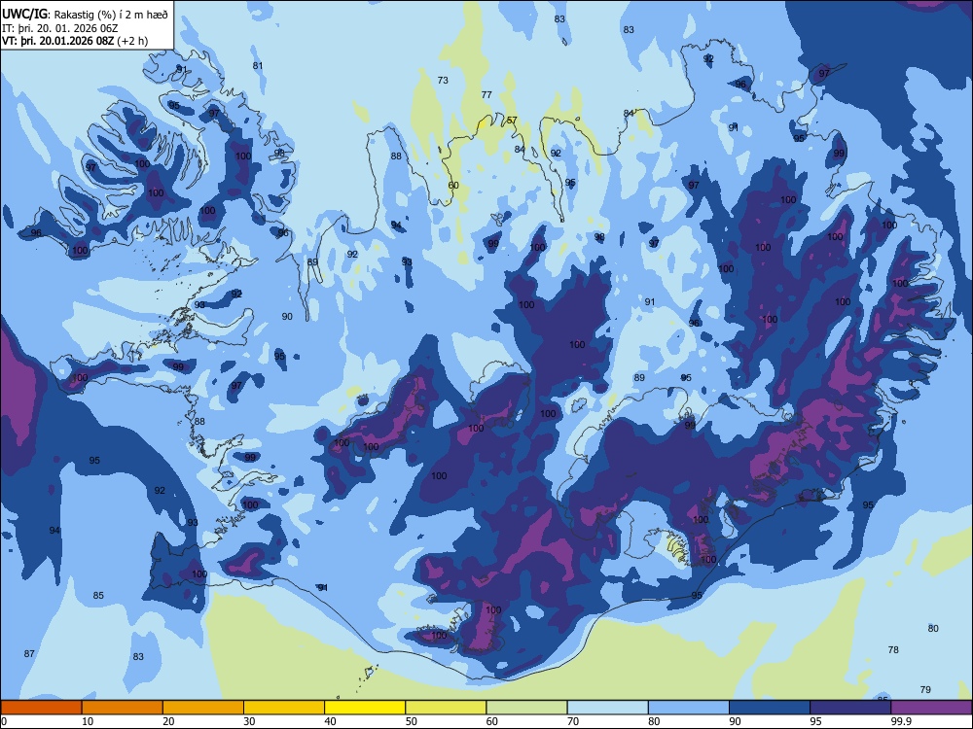
Task: Click the map value '79' in the bottom-right corner
Action: pos(925,689)
